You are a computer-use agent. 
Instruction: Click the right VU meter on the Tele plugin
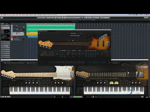[116, 83]
